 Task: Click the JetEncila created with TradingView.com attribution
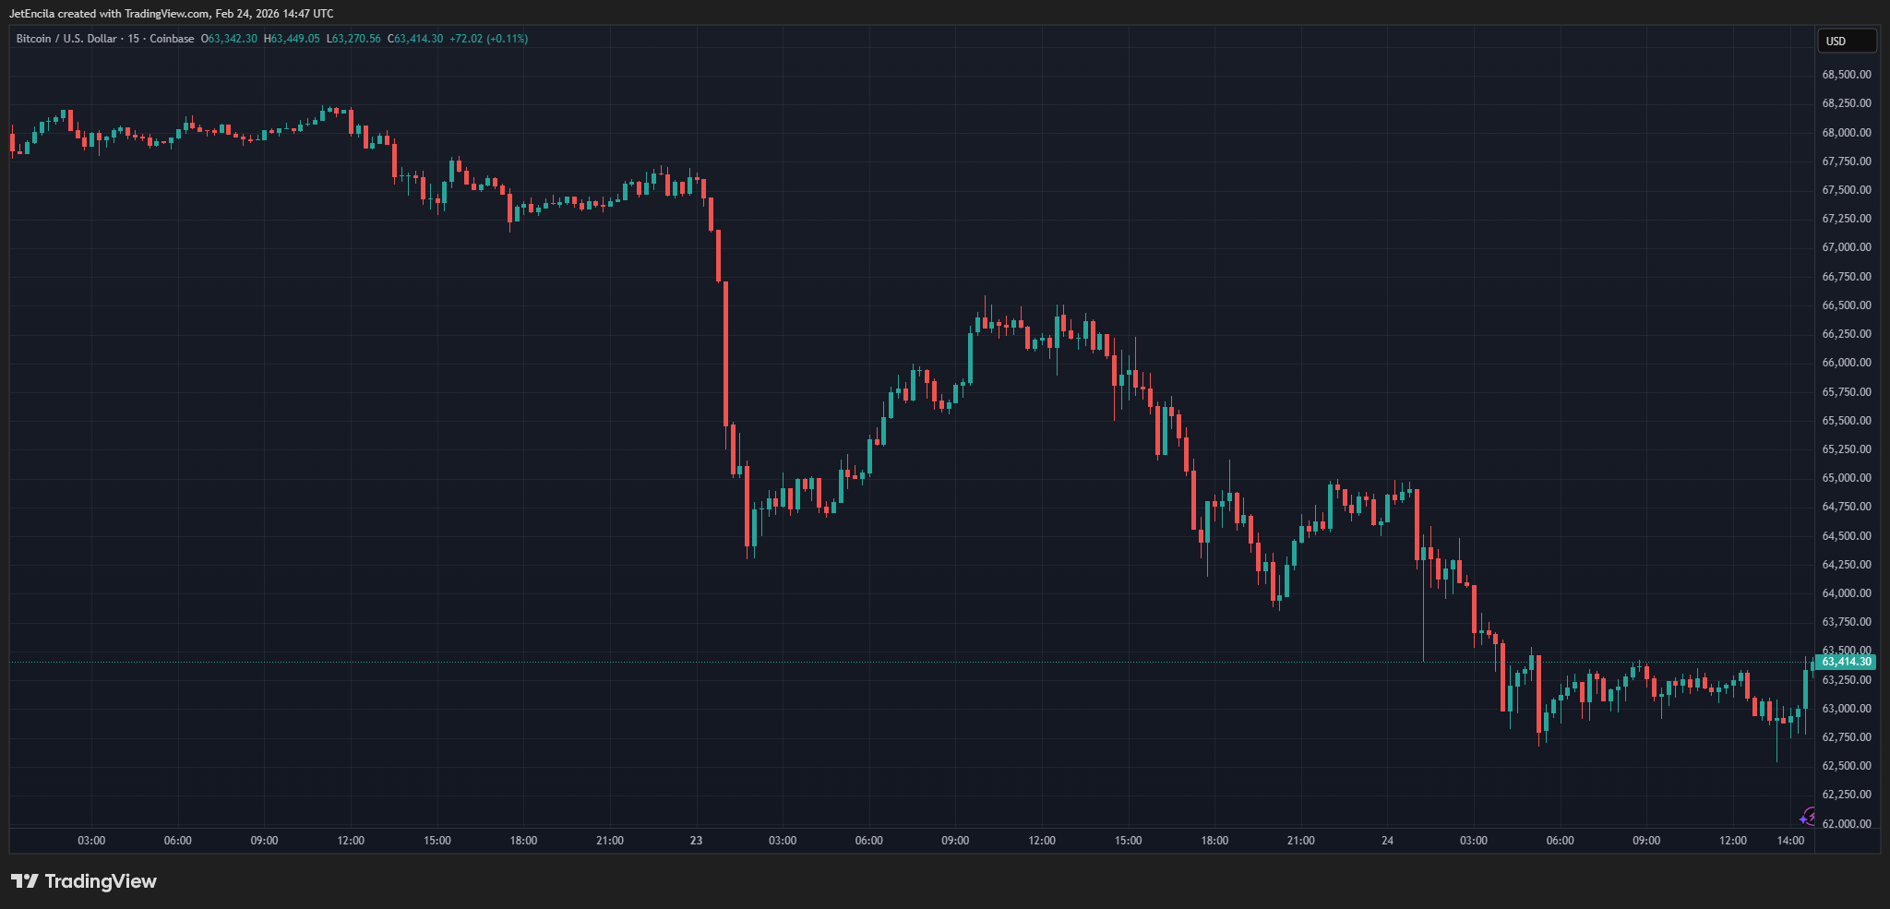(x=172, y=14)
